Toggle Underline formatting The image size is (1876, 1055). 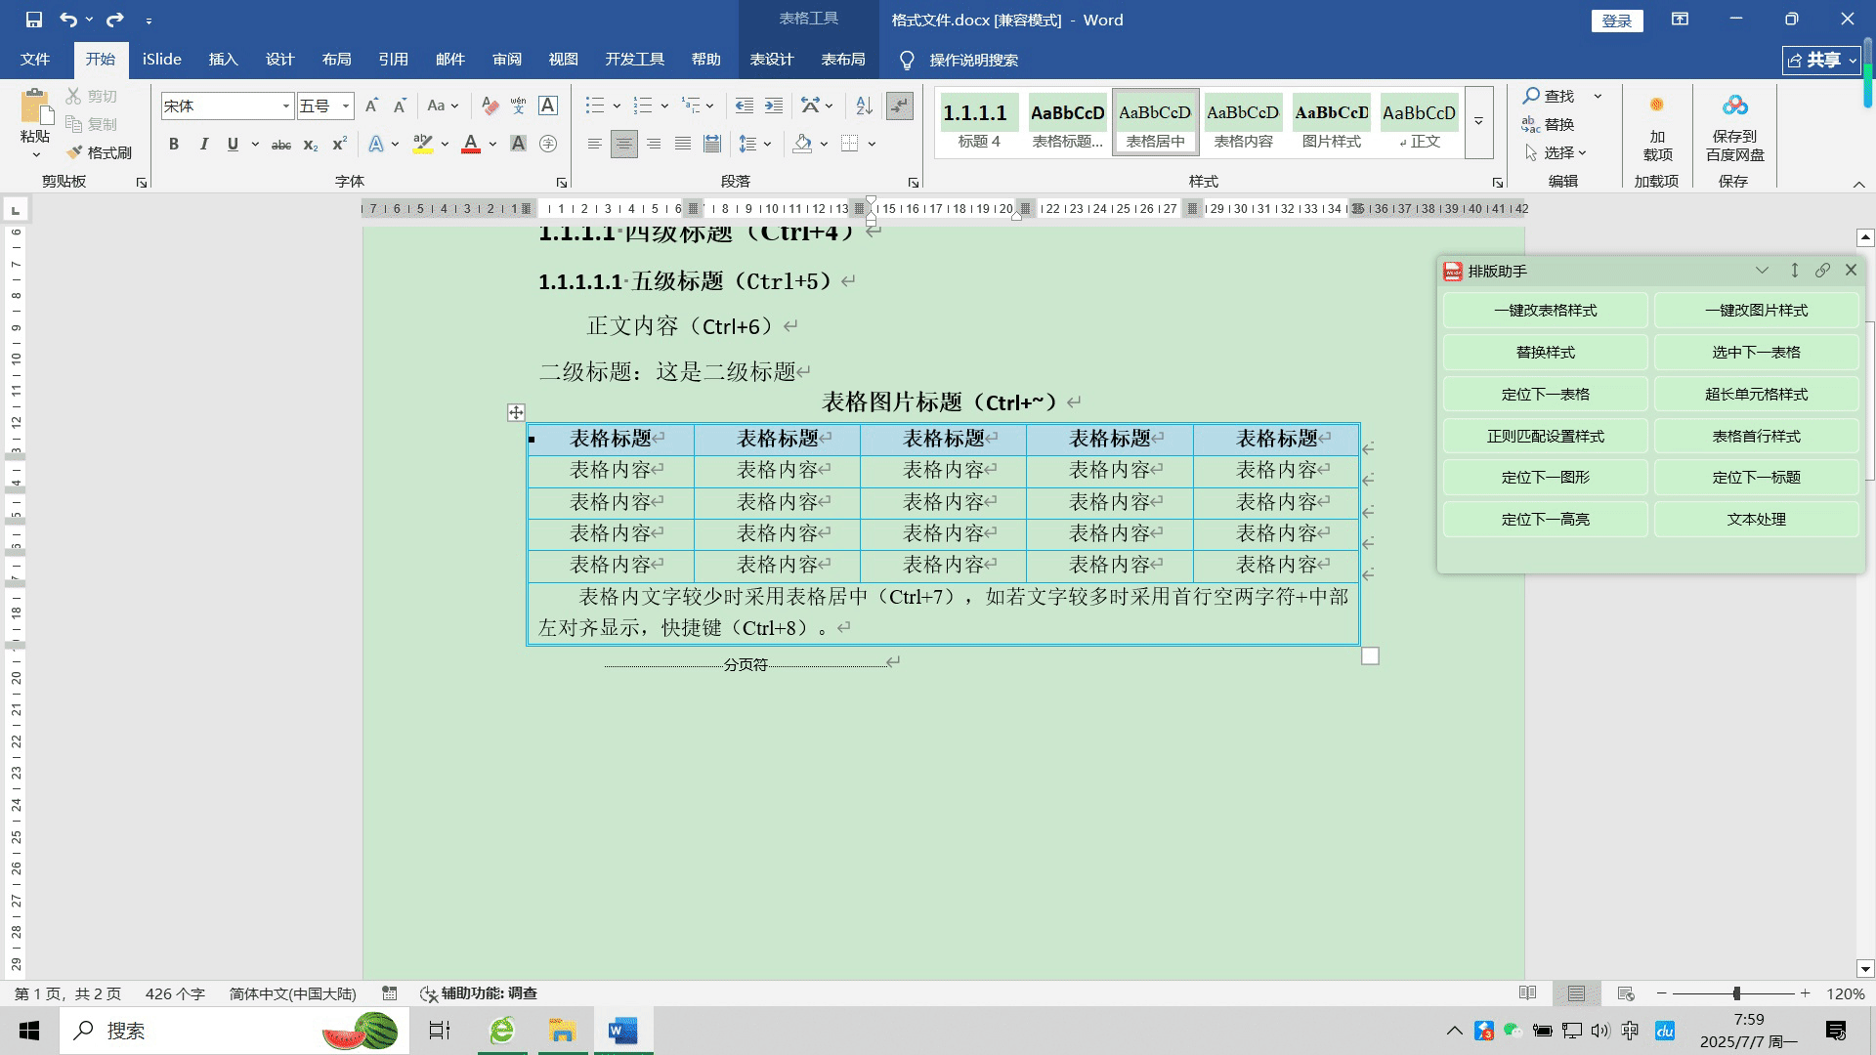click(x=233, y=145)
